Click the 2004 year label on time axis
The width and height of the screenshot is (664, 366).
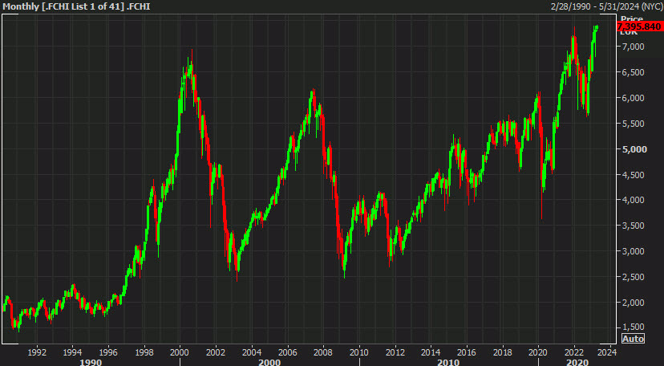point(252,352)
